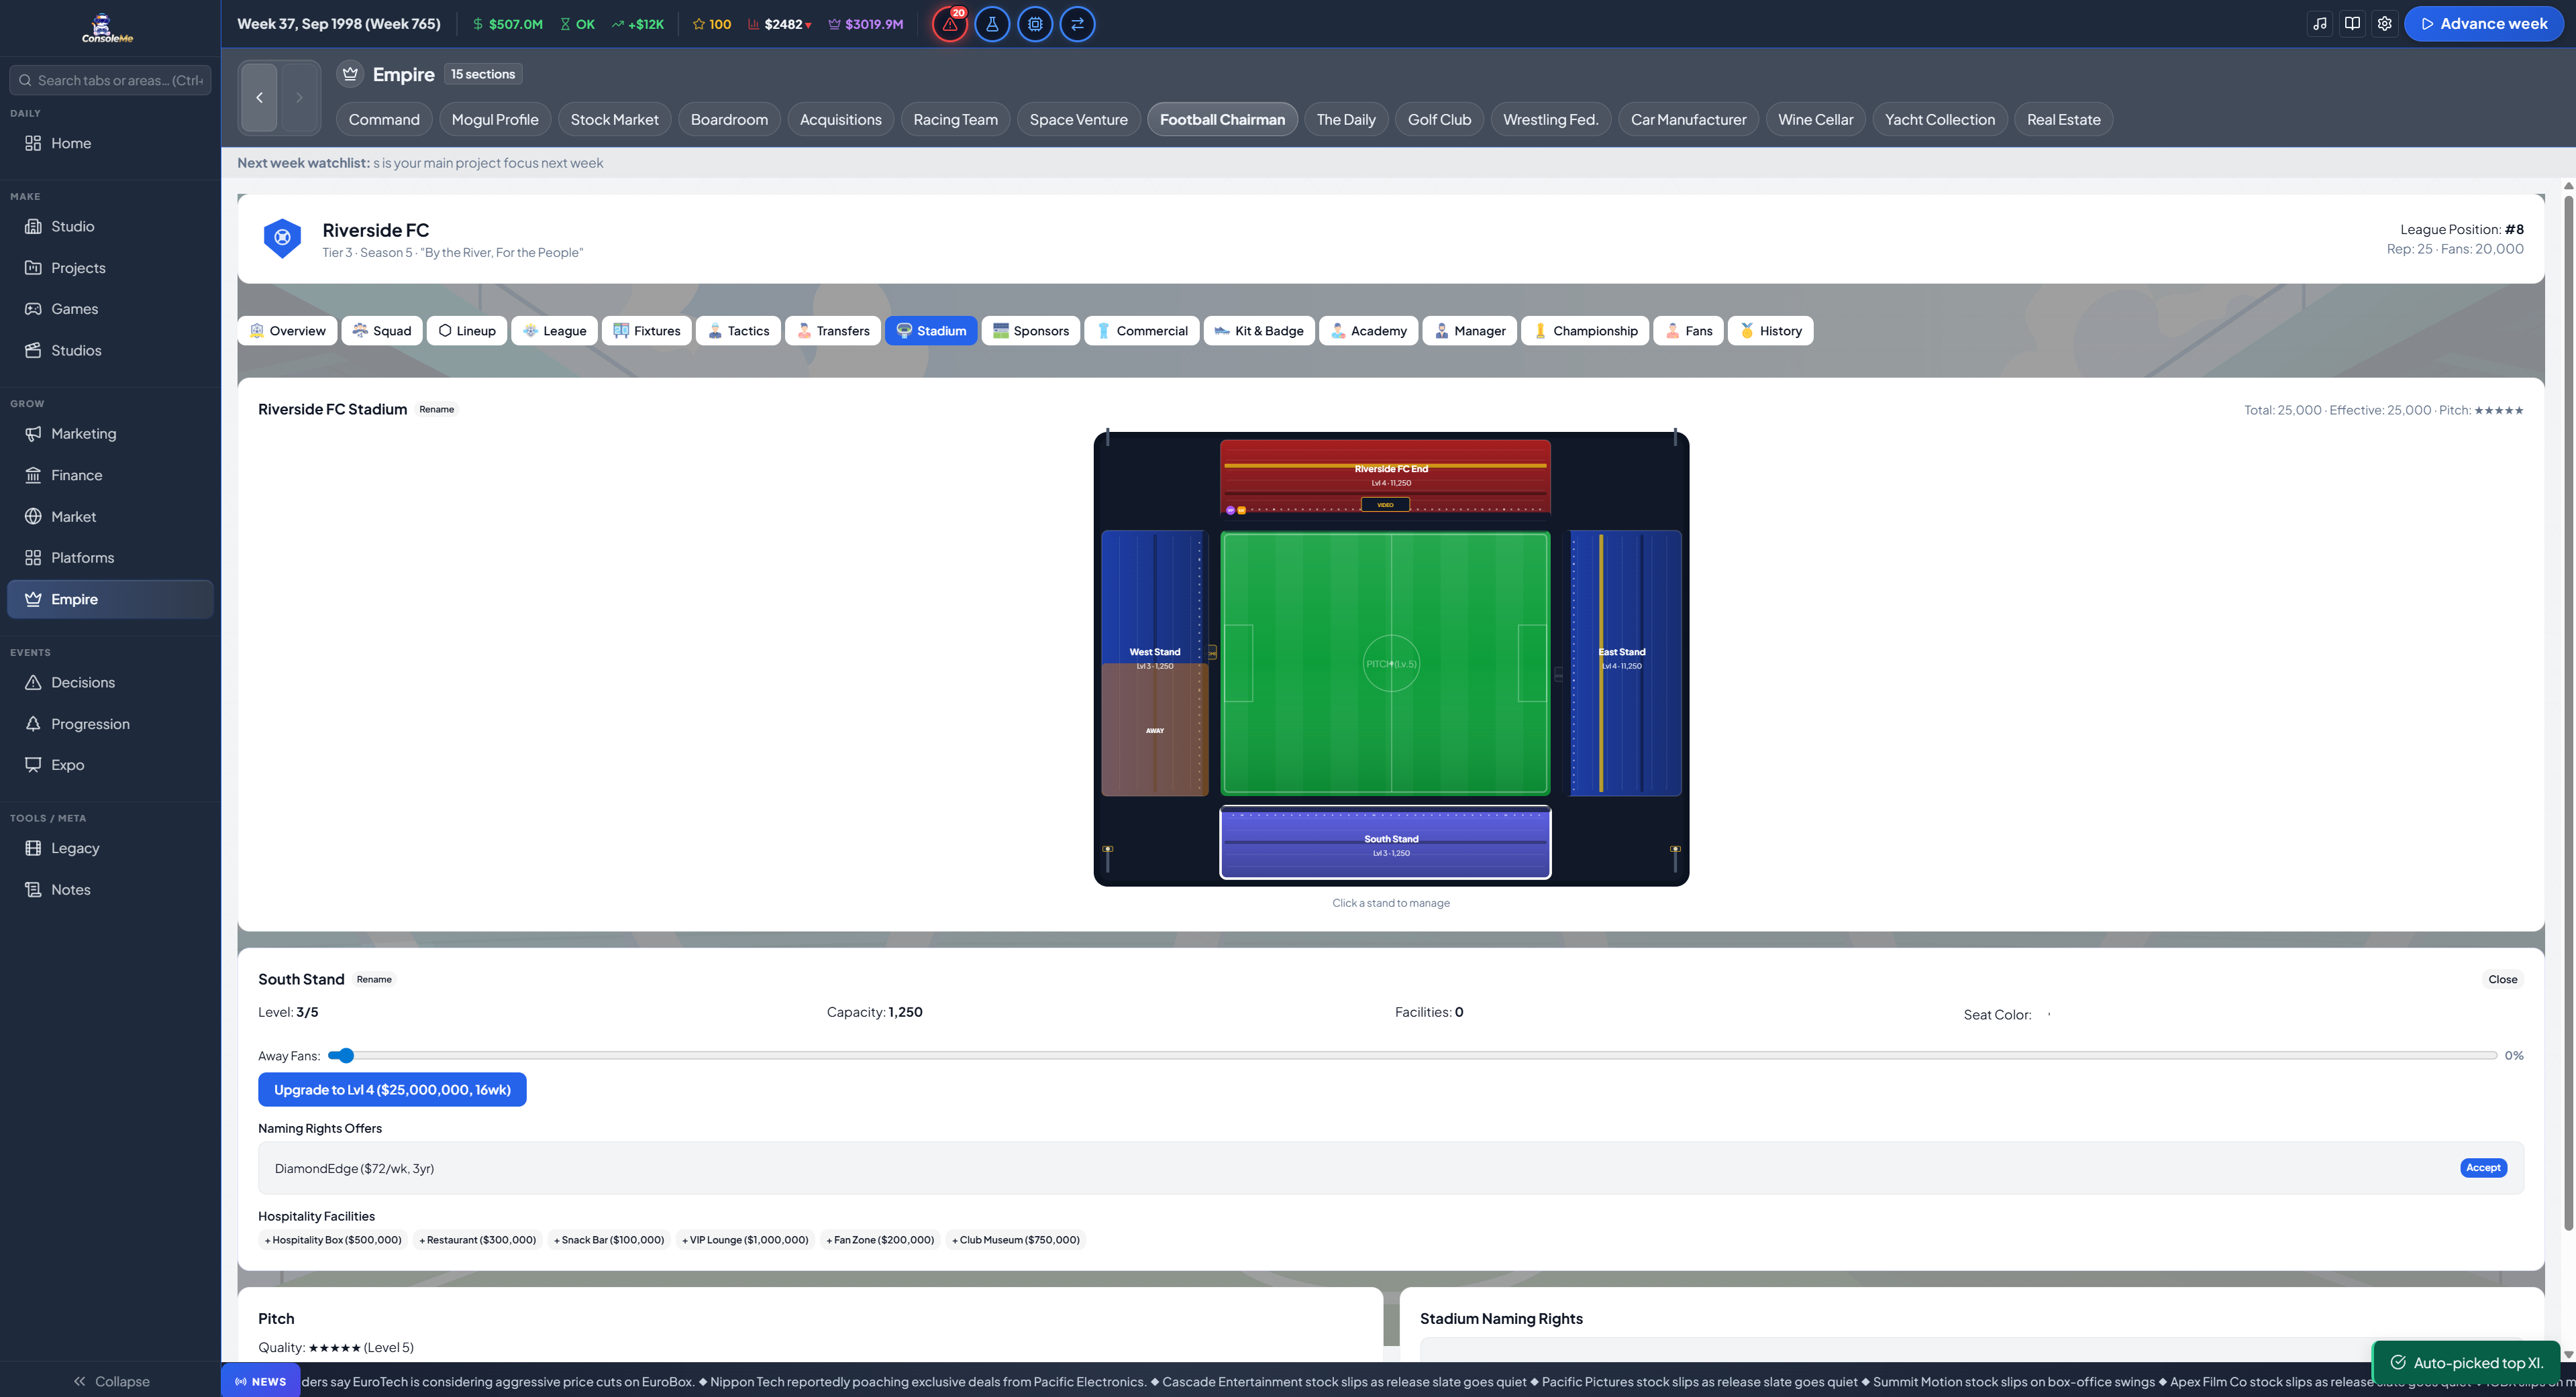Viewport: 2576px width, 1397px height.
Task: Open the book guide icon
Action: (x=2353, y=24)
